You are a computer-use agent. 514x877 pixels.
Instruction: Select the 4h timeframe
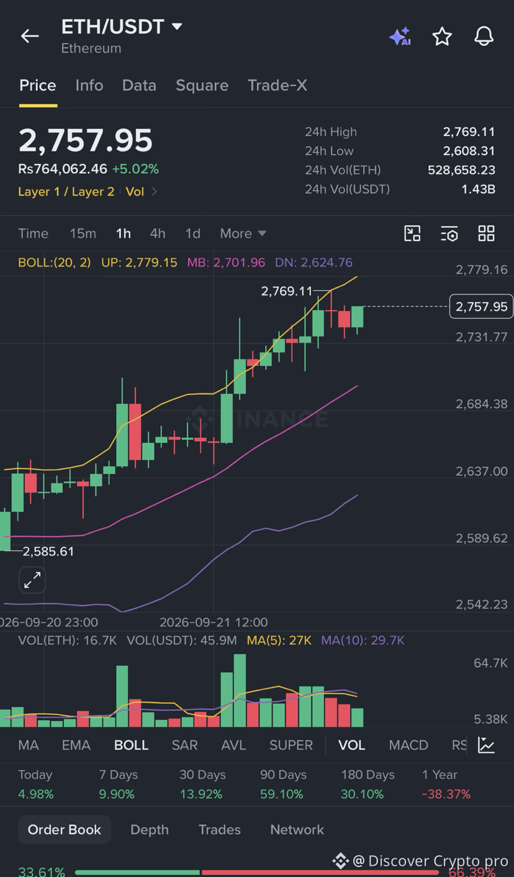click(x=158, y=234)
